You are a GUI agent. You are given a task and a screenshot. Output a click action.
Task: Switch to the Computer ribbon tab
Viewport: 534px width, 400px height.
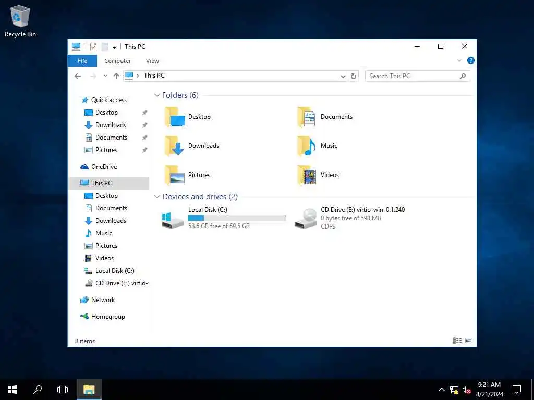pos(117,61)
